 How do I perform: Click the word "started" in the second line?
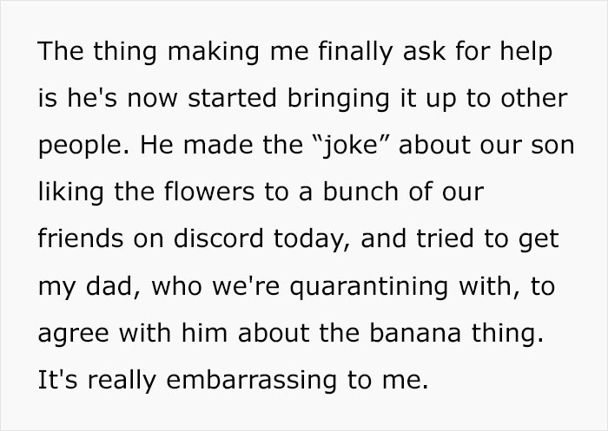pyautogui.click(x=232, y=98)
